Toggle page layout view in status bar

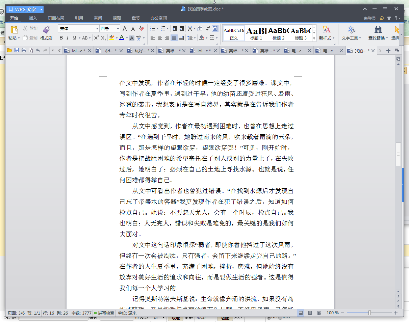click(300, 313)
